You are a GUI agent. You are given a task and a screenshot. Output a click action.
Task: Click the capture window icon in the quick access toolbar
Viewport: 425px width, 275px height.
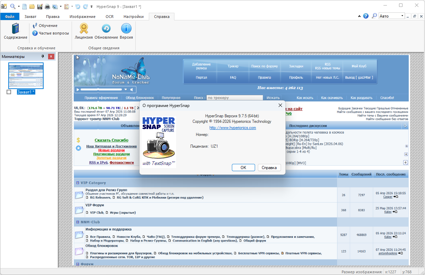tap(55, 6)
